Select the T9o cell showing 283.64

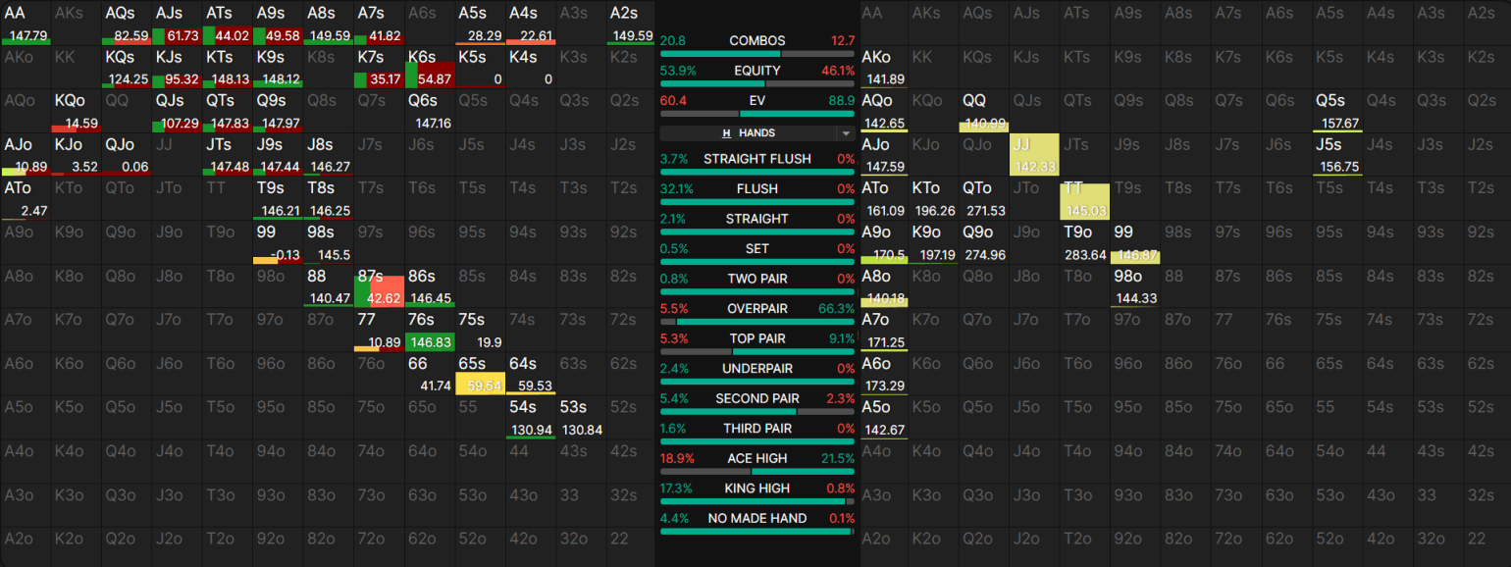click(1084, 242)
